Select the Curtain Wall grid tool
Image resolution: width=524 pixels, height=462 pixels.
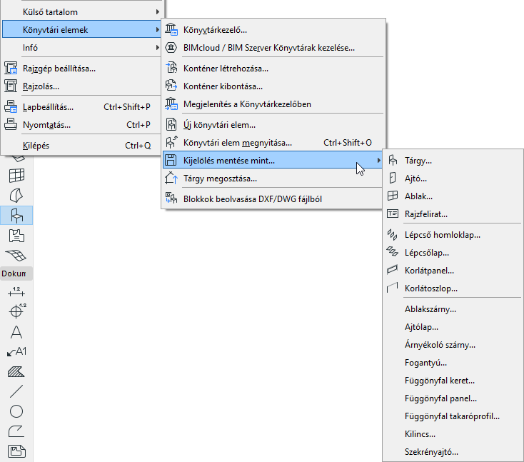16,176
